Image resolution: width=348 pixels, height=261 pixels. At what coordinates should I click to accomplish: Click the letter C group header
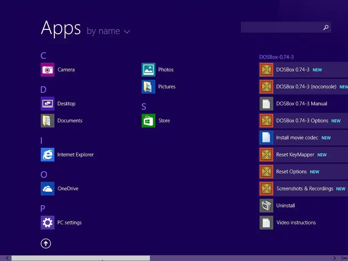(x=43, y=55)
